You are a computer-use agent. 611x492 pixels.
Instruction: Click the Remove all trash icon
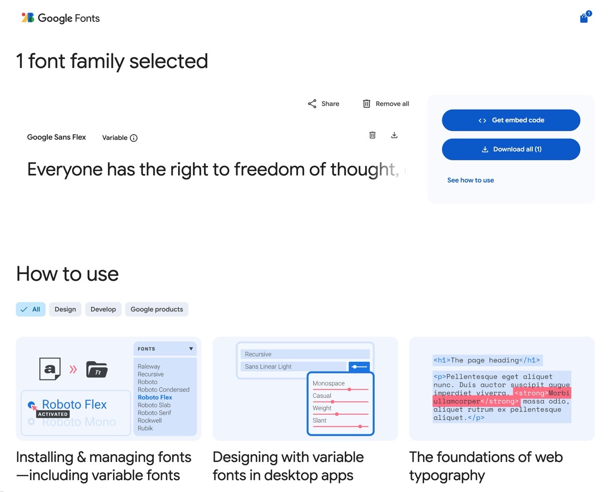pyautogui.click(x=367, y=103)
